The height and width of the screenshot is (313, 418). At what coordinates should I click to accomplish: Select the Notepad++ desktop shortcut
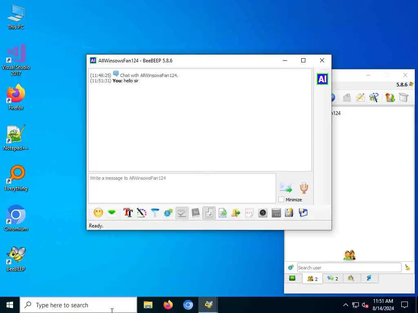click(x=16, y=138)
